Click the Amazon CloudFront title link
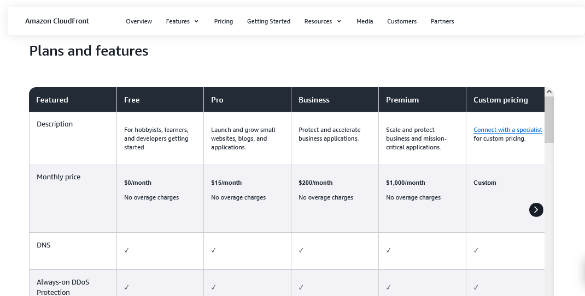585x296 pixels. click(x=57, y=21)
